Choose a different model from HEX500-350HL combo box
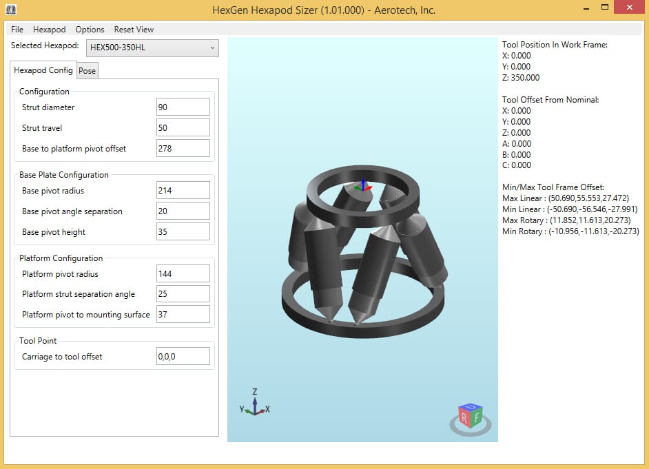 click(x=152, y=48)
